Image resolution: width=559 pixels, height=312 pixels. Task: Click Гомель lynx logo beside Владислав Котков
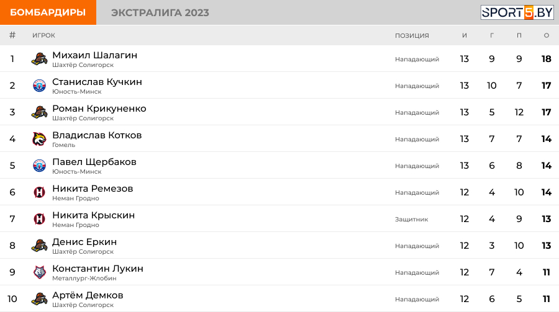39,139
